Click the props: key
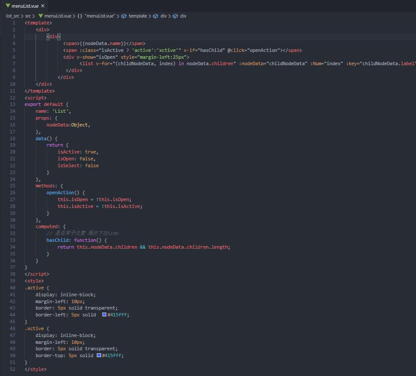Image resolution: width=416 pixels, height=376 pixels. pyautogui.click(x=44, y=118)
